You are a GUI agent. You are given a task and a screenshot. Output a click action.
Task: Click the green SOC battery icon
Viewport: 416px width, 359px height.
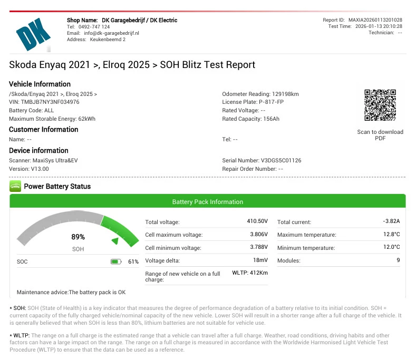[116, 261]
